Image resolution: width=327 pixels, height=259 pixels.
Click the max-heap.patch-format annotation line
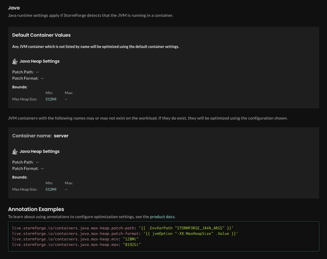pyautogui.click(x=125, y=233)
